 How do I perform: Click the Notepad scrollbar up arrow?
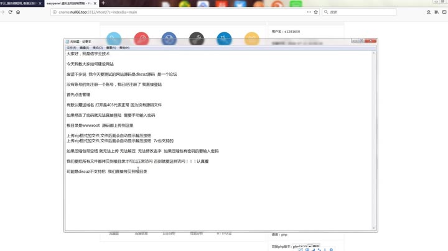point(374,53)
